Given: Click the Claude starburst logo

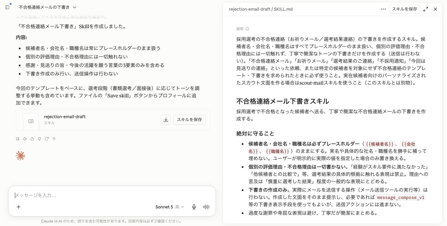Looking at the screenshot, I should (20, 156).
